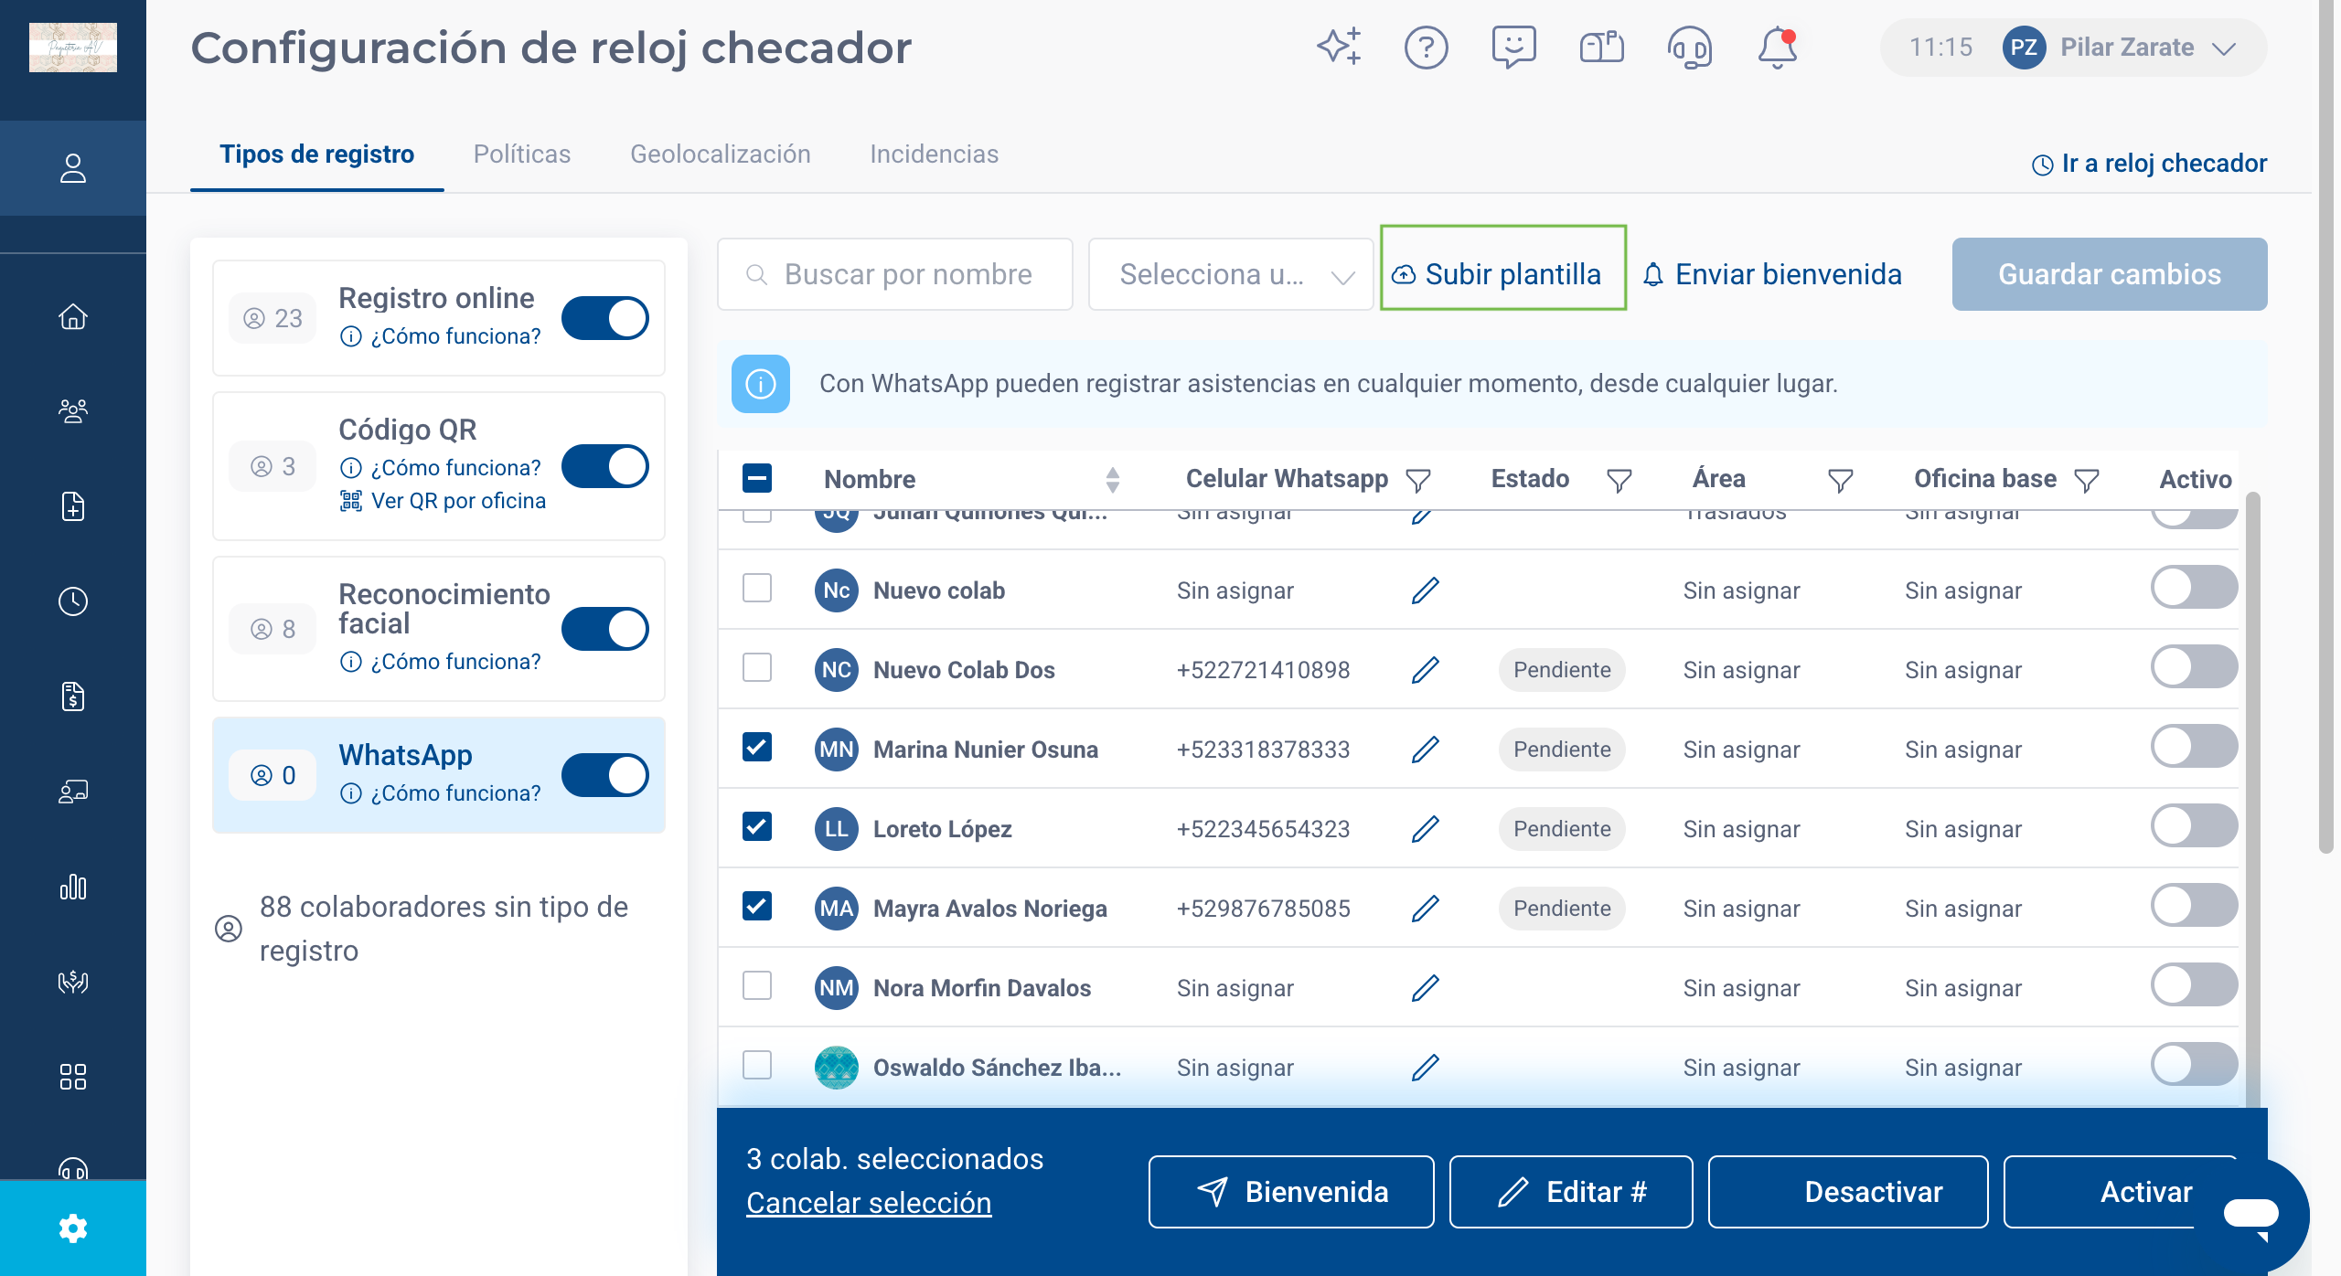Click Cancelar selección link
Screen dimensions: 2341x1276
(x=869, y=1203)
